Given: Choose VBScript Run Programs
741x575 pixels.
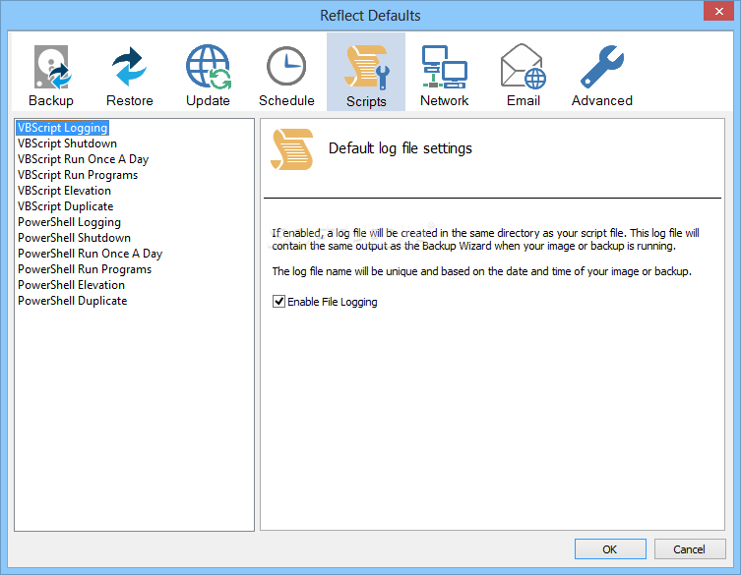Looking at the screenshot, I should point(78,175).
